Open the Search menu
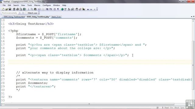Image resolution: width=195 pixels, height=109 pixels. pyautogui.click(x=16, y=5)
